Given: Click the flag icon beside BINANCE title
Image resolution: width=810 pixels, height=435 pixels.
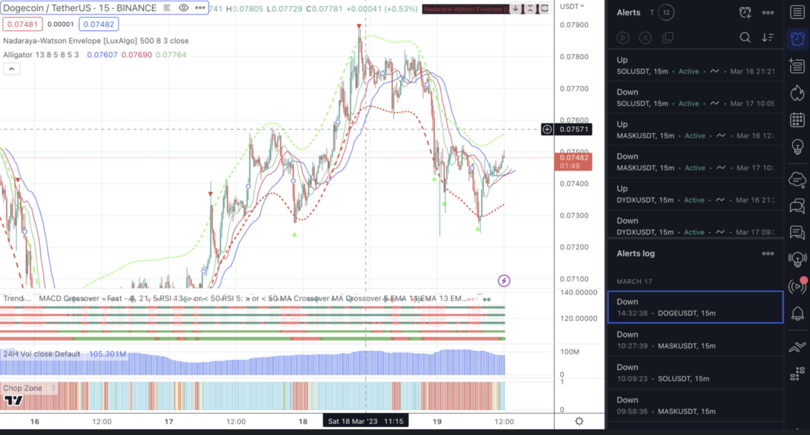Looking at the screenshot, I should click(167, 8).
